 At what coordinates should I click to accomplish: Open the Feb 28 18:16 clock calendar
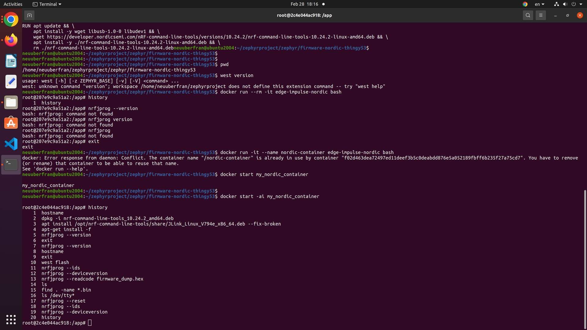(304, 4)
